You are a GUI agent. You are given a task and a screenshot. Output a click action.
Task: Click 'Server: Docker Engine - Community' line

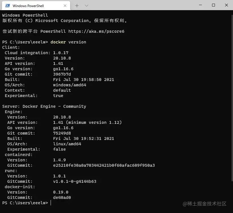click(44, 106)
